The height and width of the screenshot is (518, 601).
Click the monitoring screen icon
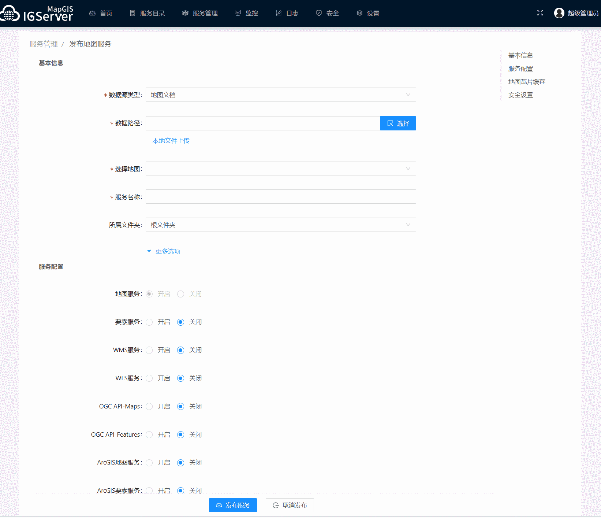coord(238,13)
